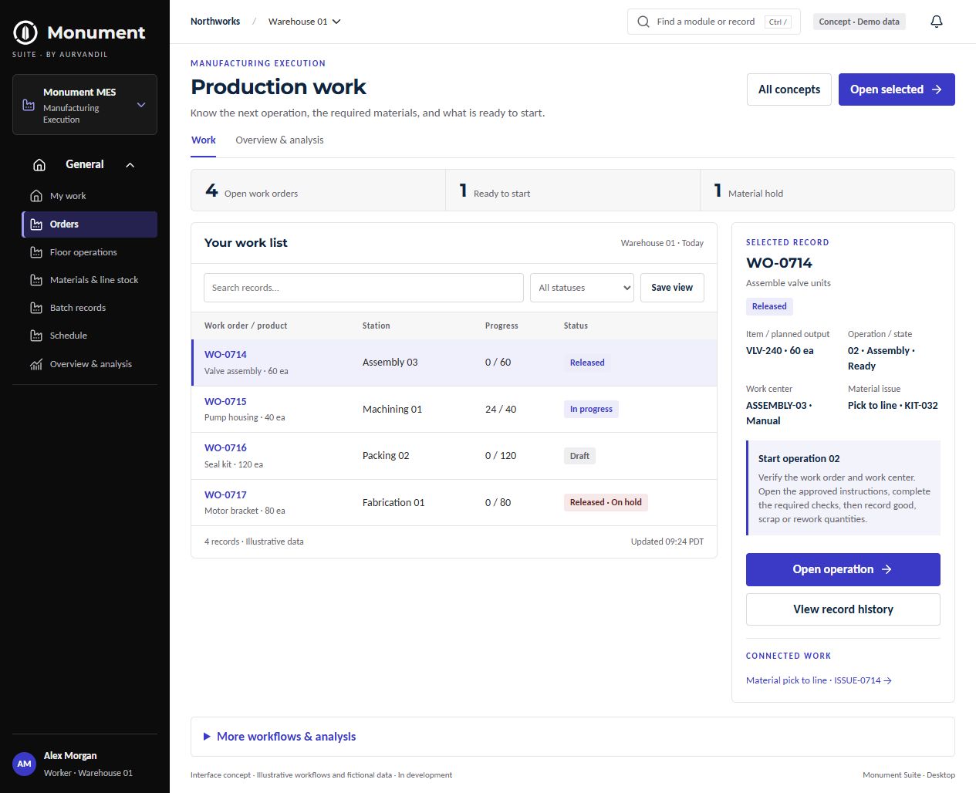Viewport: 976px width, 793px height.
Task: Click the Orders factory icon
Action: coord(36,224)
